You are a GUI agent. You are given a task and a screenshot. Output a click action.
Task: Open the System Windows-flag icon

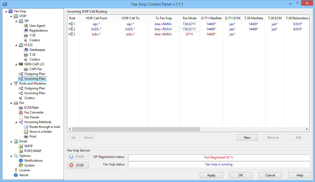(x=21, y=165)
